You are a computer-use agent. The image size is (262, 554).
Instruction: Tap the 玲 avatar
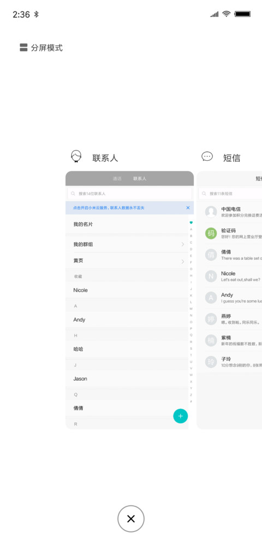pos(211,362)
